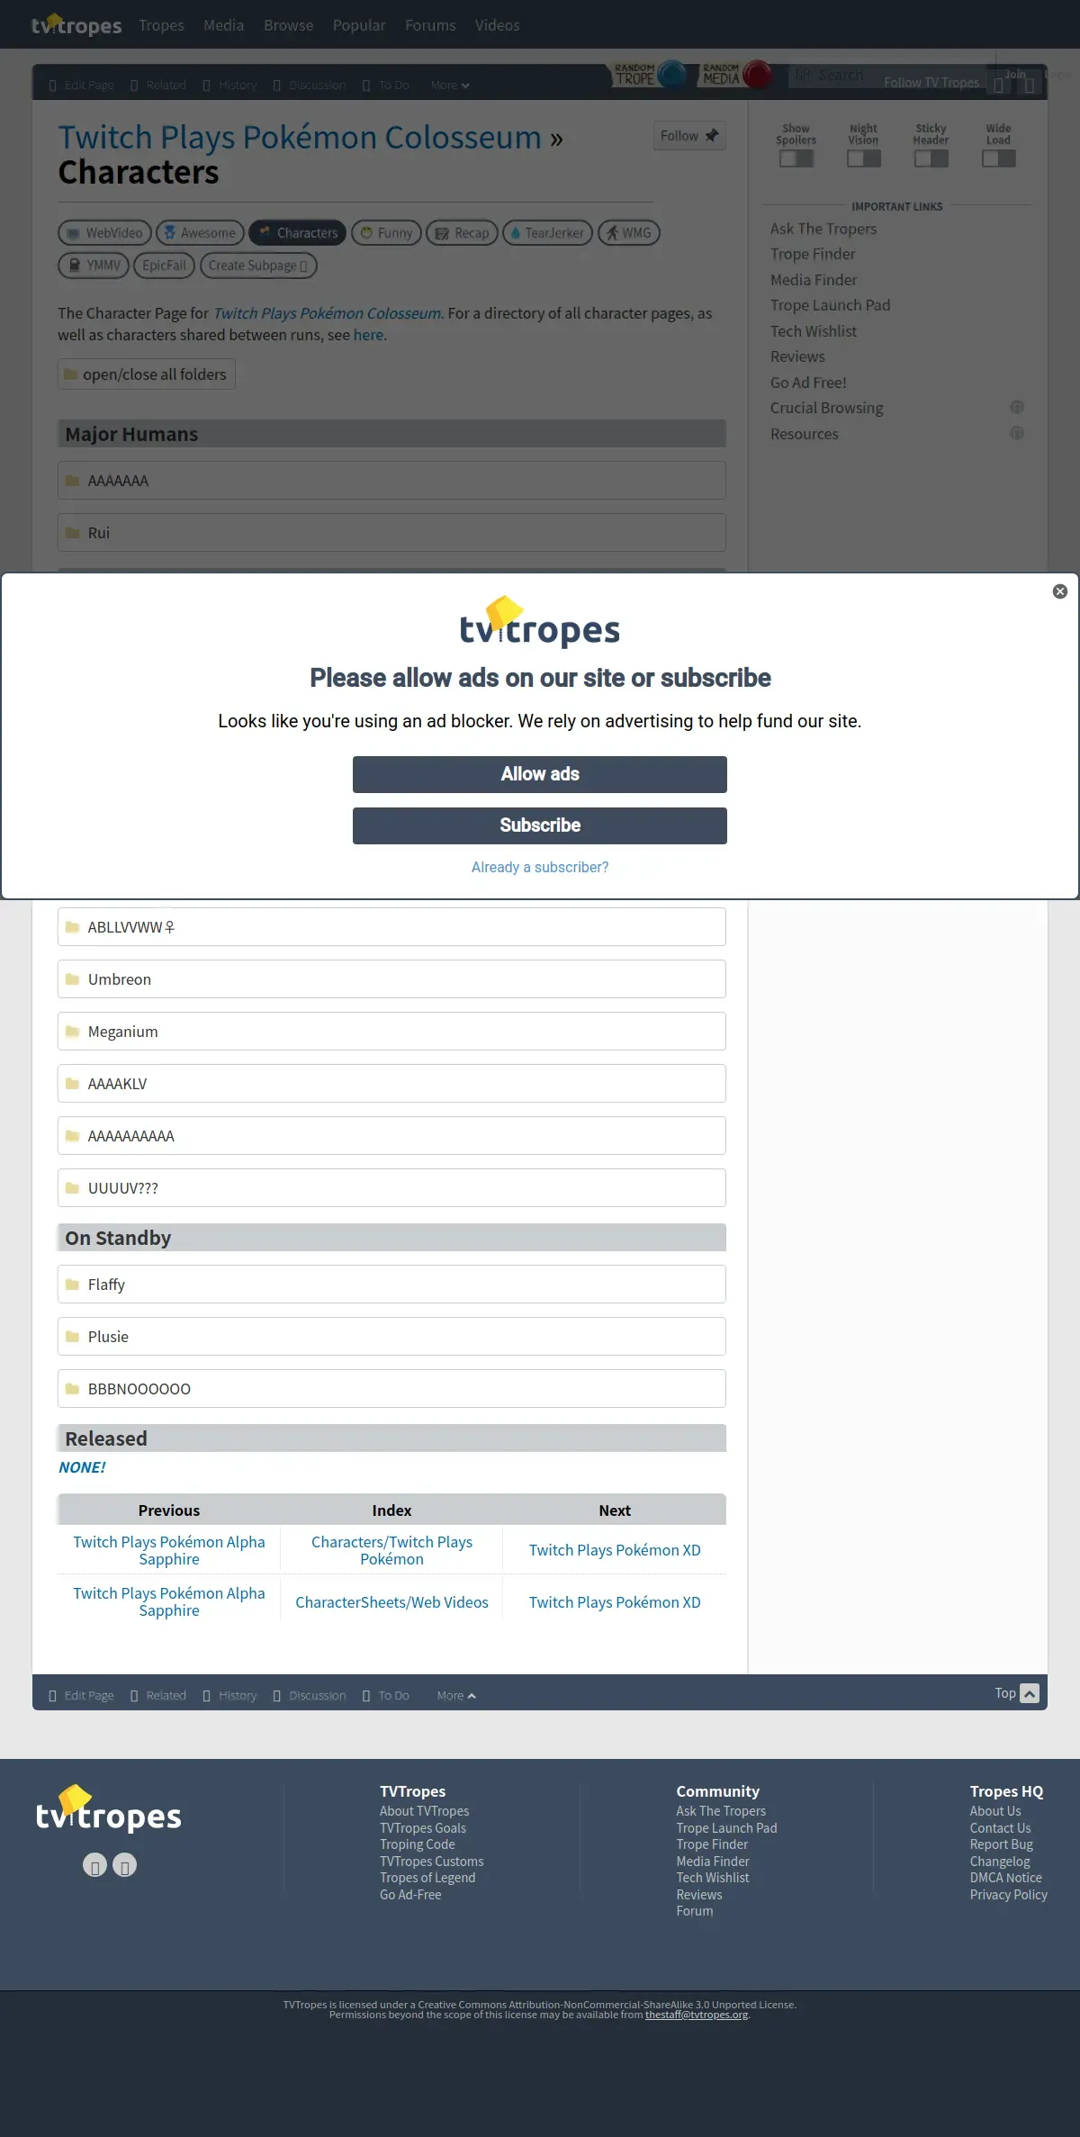1080x2137 pixels.
Task: Expand the Umbreon folder
Action: pyautogui.click(x=391, y=979)
